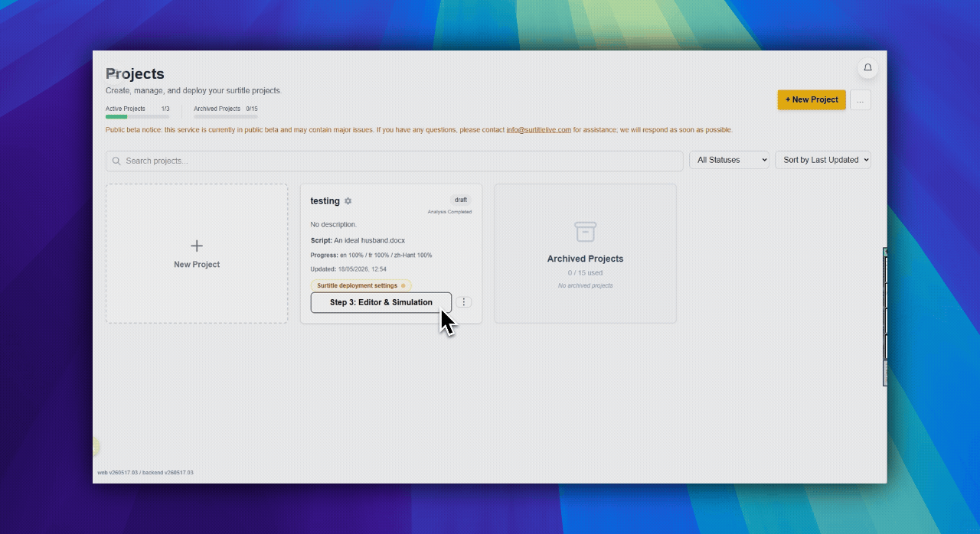Open the All Statuses dropdown
980x534 pixels.
pos(730,160)
